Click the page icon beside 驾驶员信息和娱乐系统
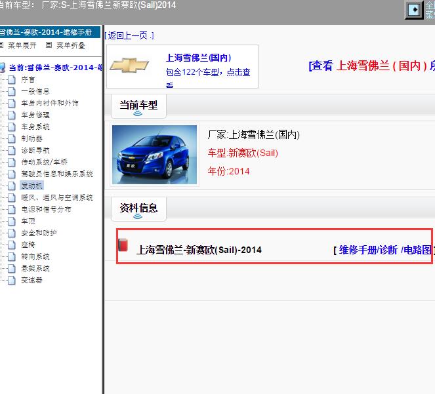Screen dimensions: 435x394 (12, 174)
